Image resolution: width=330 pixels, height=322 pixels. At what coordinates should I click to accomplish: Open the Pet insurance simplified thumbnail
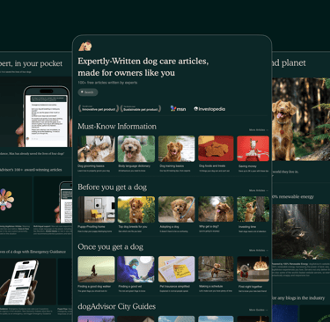[176, 269]
